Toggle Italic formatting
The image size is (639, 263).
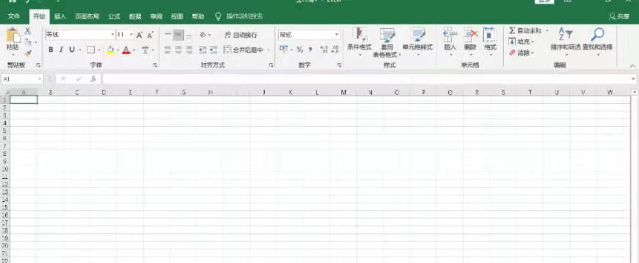click(x=61, y=50)
